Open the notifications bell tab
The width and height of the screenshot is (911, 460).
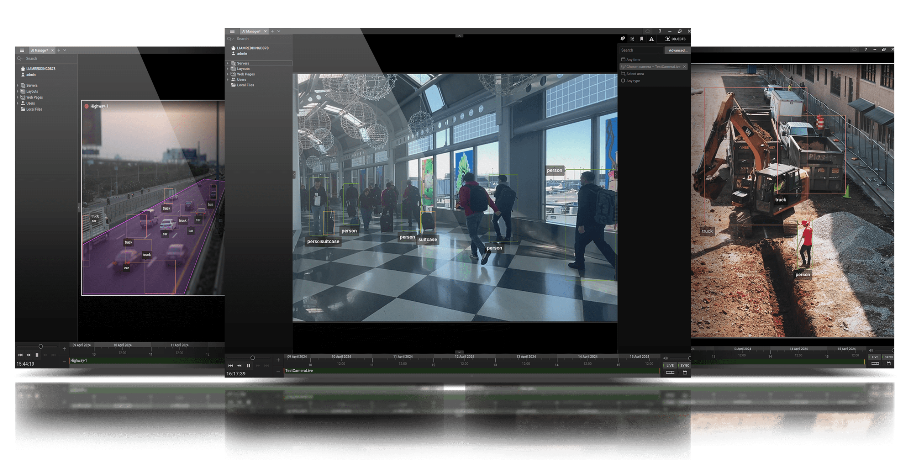[x=622, y=39]
